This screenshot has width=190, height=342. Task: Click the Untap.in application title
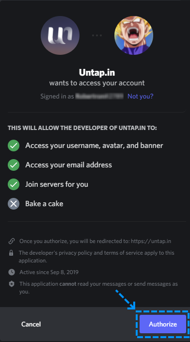97,72
